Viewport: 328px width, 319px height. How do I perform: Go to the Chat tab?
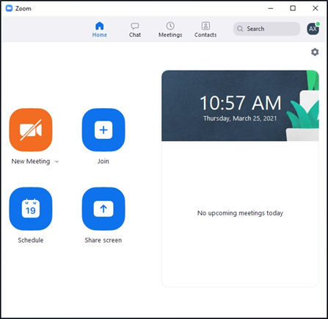pos(135,29)
